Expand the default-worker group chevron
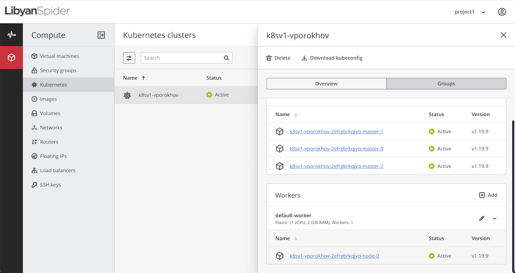 pyautogui.click(x=495, y=218)
